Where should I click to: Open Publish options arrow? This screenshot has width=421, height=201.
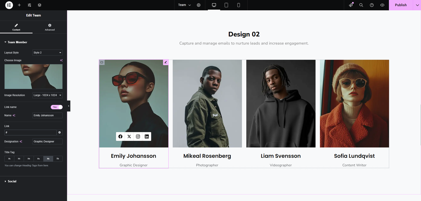(417, 5)
